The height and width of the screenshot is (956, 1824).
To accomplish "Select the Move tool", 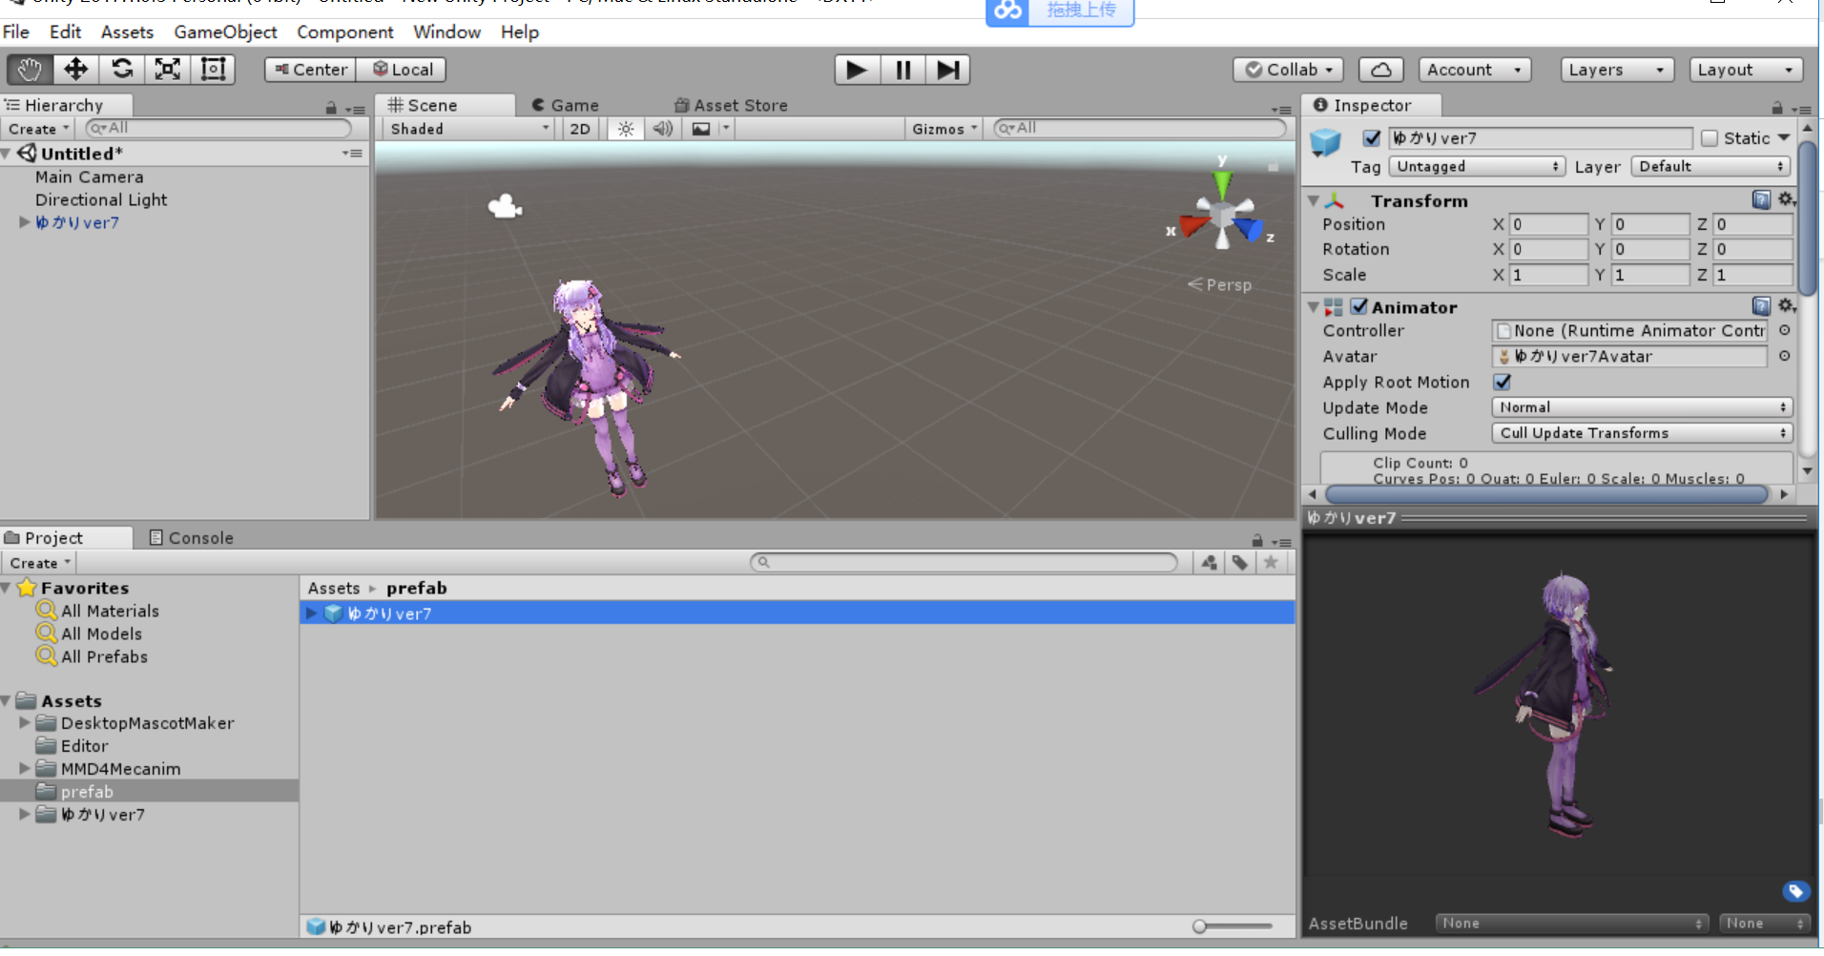I will pos(75,70).
